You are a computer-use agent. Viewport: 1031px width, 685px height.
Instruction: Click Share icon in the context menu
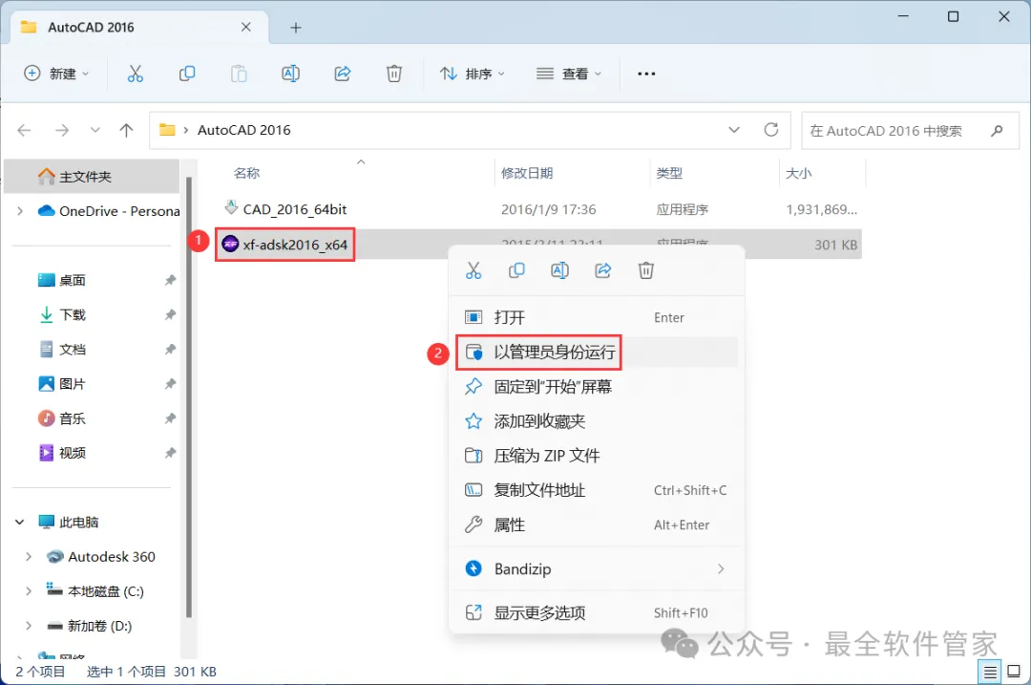click(603, 270)
